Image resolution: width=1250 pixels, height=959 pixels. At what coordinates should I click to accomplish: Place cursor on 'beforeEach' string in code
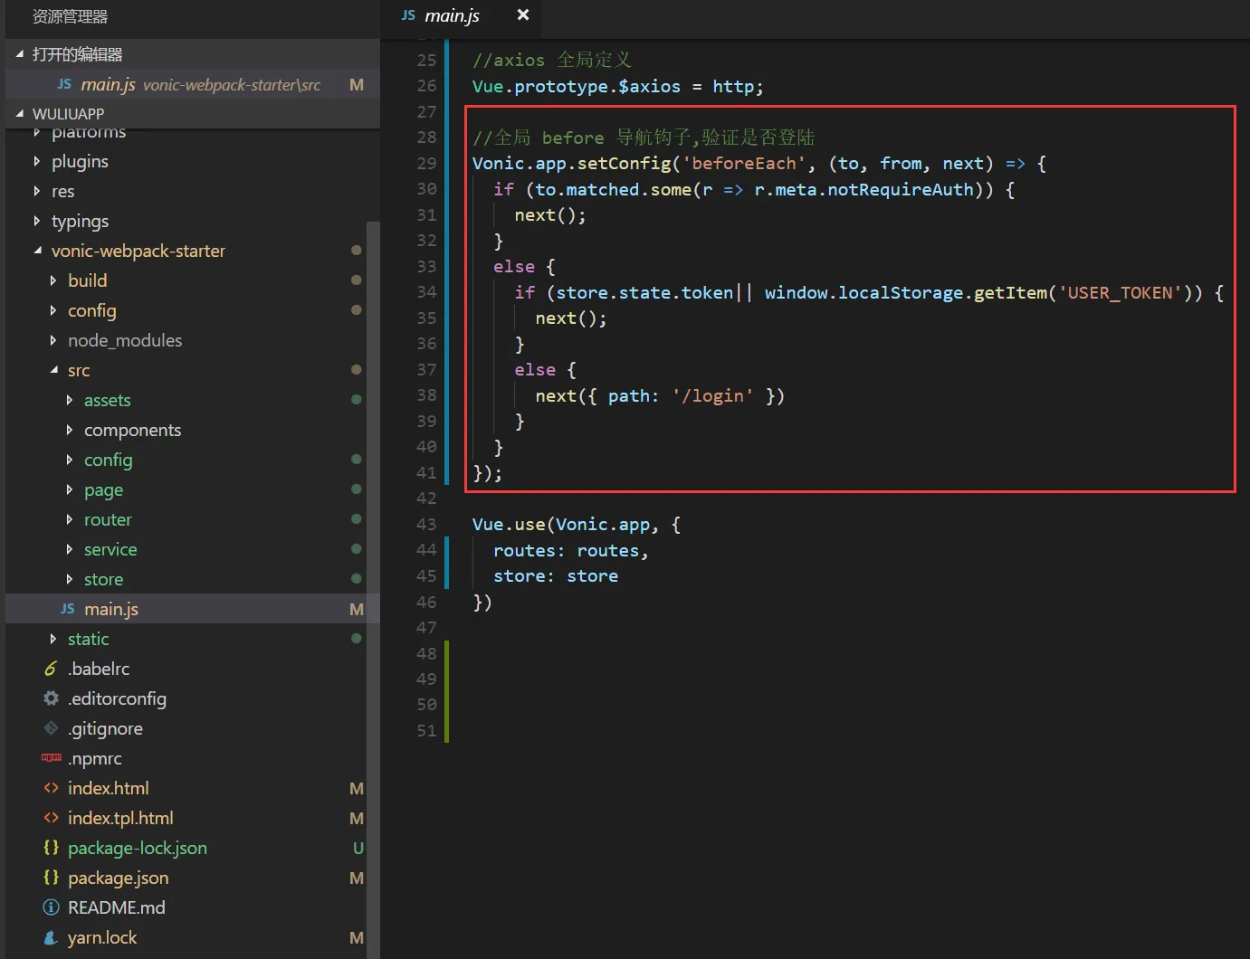tap(743, 163)
